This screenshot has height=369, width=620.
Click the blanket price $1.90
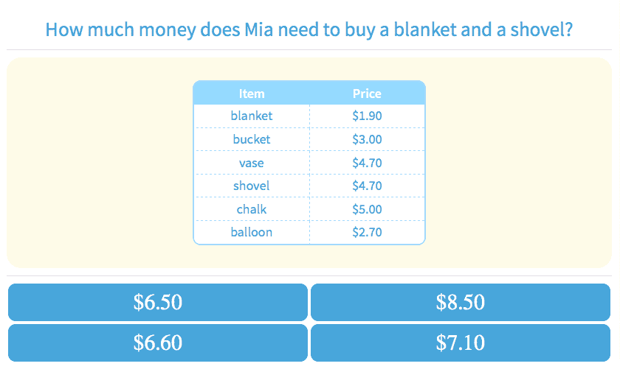[367, 116]
